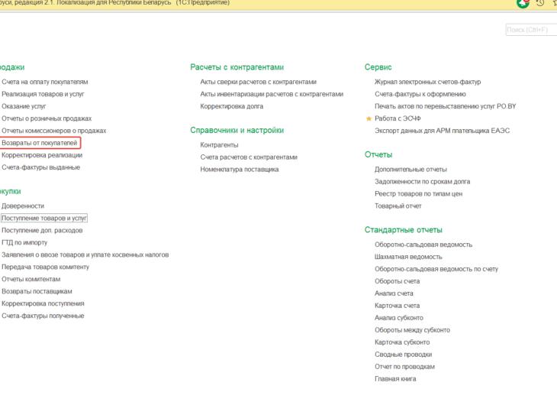Open Счета-фактуры к оформлению
The image size is (557, 405).
coord(420,94)
